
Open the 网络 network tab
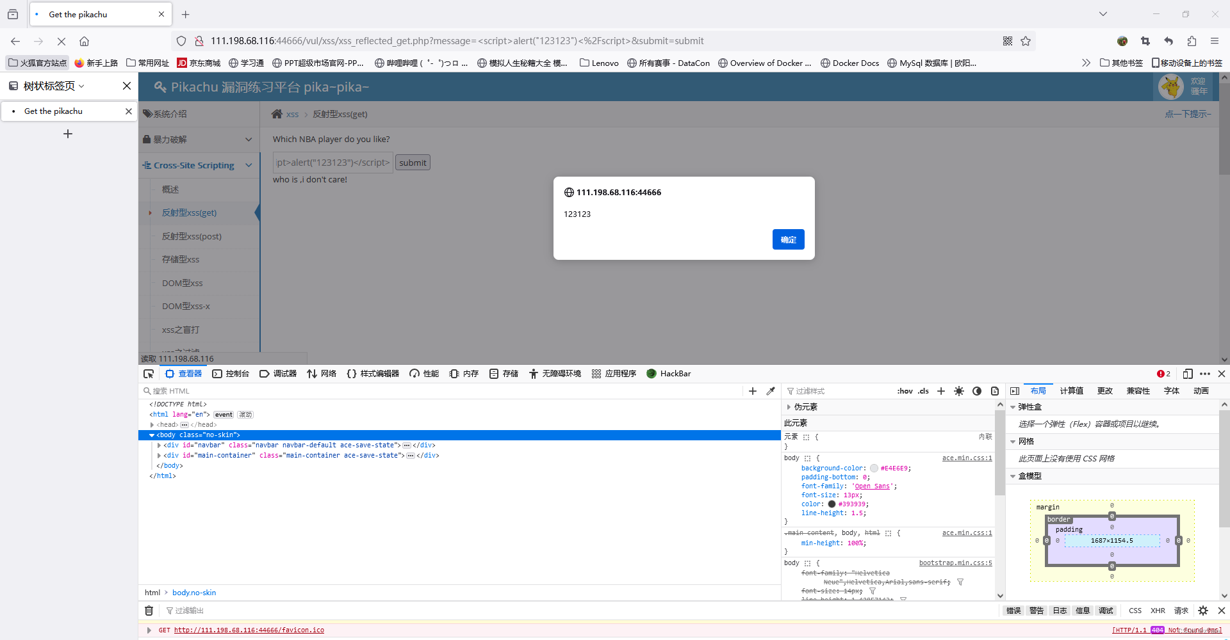pyautogui.click(x=322, y=374)
